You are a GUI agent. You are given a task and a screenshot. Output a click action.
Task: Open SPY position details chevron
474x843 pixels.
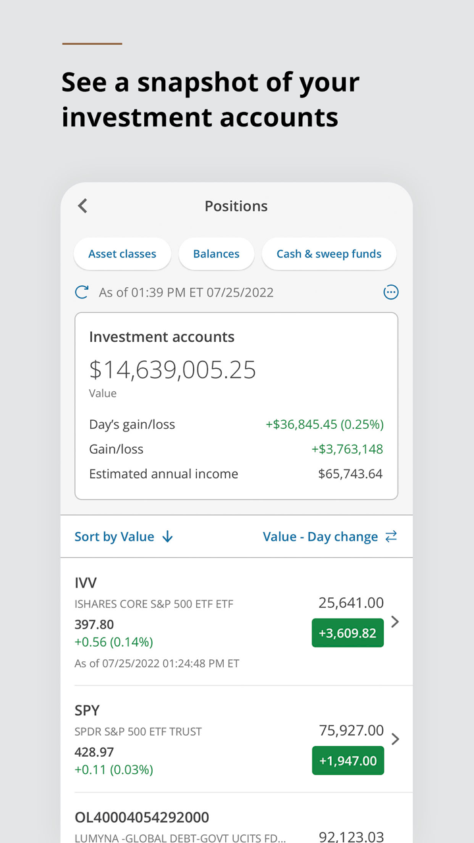[x=395, y=739]
